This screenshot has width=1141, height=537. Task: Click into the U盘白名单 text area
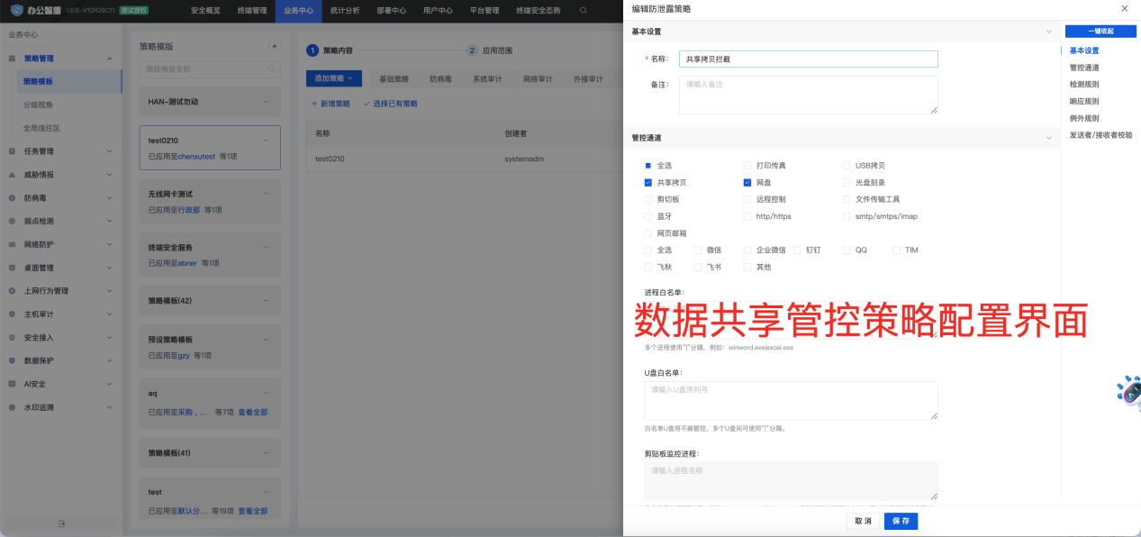coord(791,400)
